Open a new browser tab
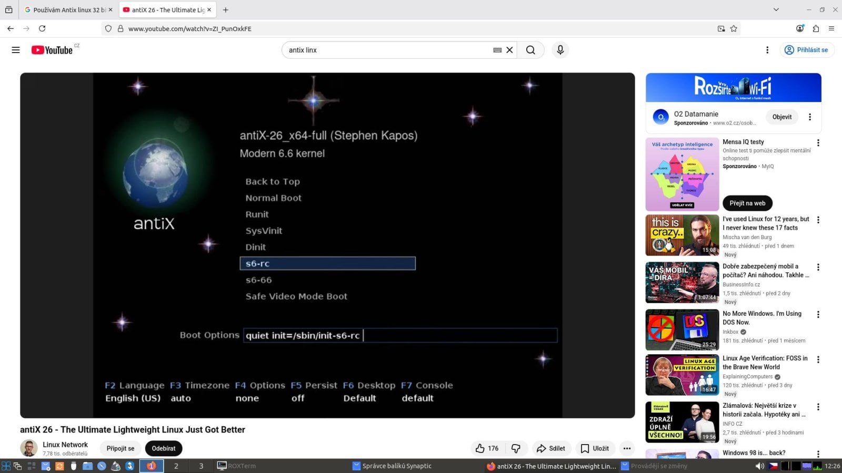Screen dimensions: 842x473 (226, 9)
